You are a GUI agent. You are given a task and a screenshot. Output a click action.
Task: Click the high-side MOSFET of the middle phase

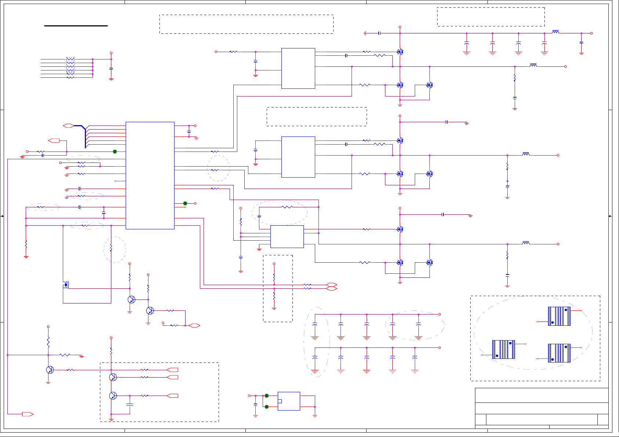point(400,141)
